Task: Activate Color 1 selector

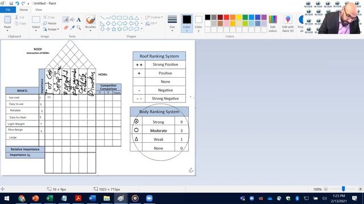Action: pyautogui.click(x=187, y=24)
